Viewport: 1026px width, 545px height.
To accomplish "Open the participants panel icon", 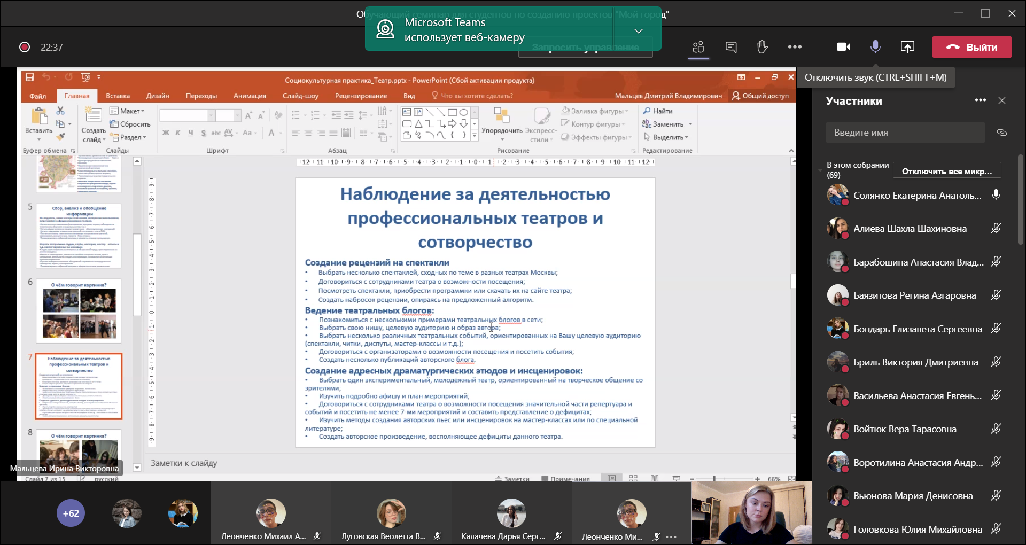I will point(698,47).
